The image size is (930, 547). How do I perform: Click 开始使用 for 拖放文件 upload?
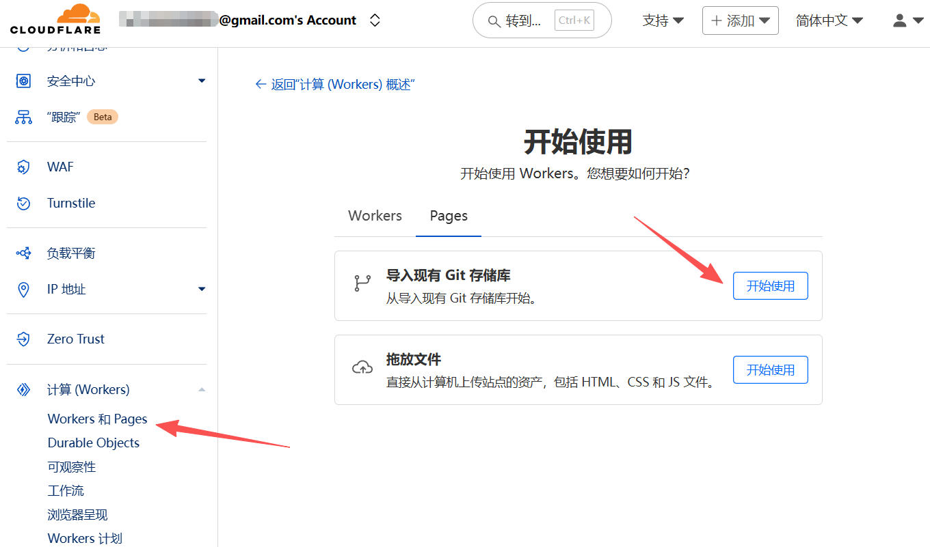770,370
